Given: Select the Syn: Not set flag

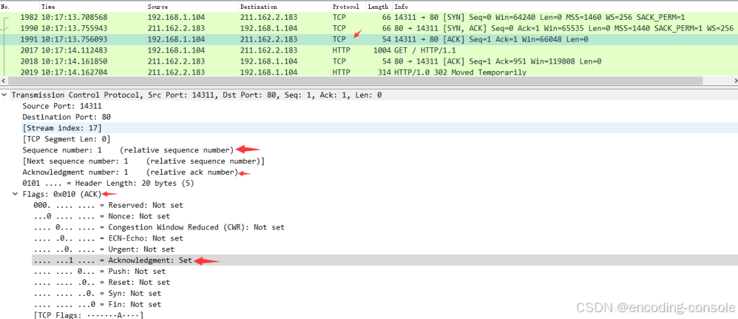Looking at the screenshot, I should [x=98, y=294].
